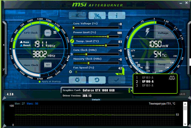Click the GeForce GTX 1060 6GB text
The image size is (191, 128).
[99, 90]
